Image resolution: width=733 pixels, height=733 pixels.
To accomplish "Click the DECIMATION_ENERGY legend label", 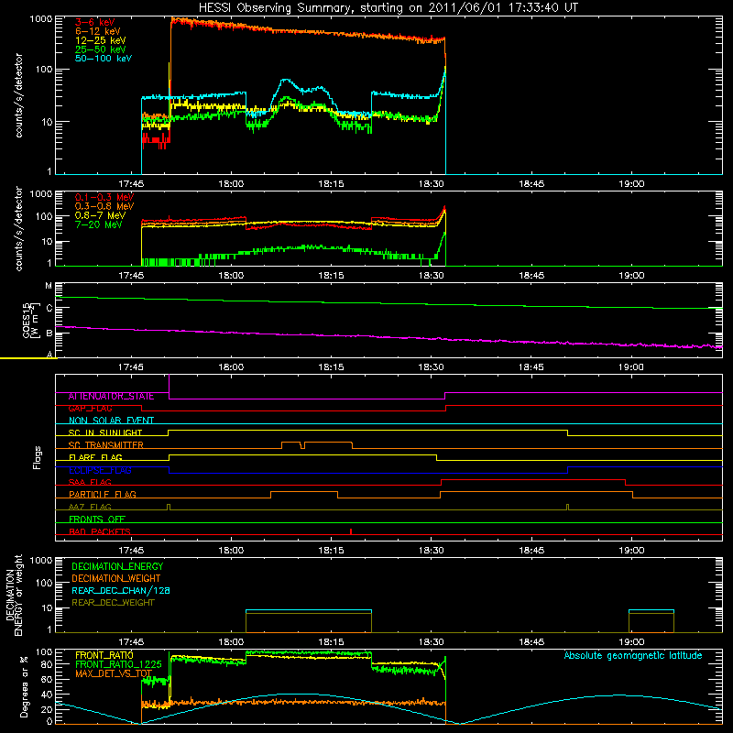I will tap(117, 566).
